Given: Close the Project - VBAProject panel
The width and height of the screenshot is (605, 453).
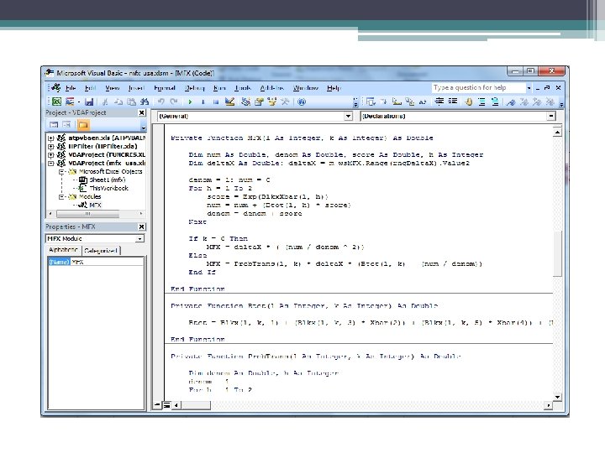Looking at the screenshot, I should pyautogui.click(x=142, y=113).
